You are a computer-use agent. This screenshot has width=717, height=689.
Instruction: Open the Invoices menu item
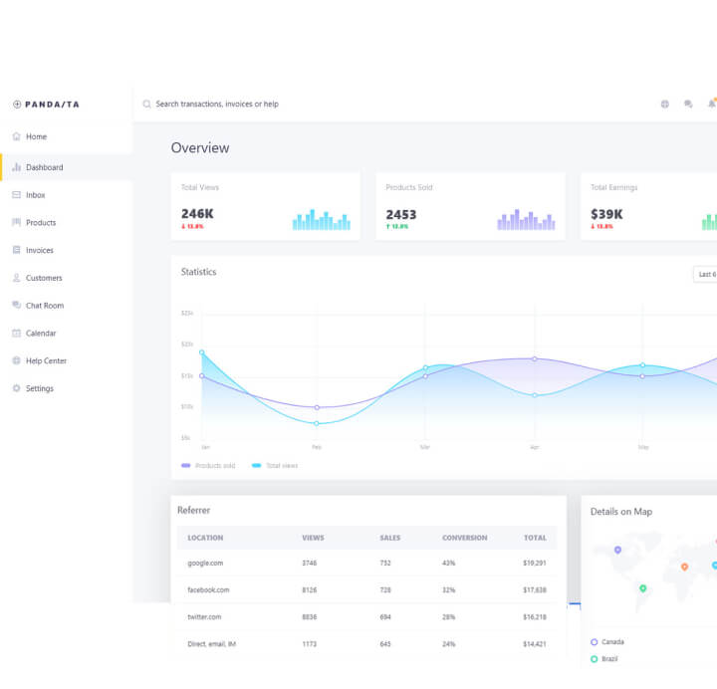tap(40, 251)
